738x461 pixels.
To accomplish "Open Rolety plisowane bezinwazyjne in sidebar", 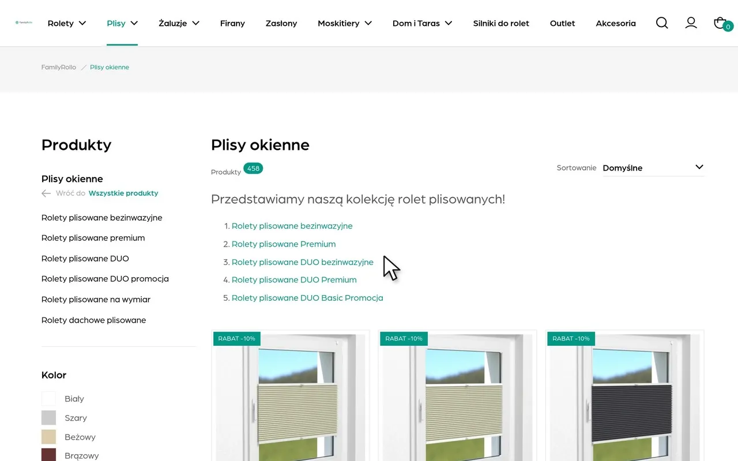I will point(102,218).
